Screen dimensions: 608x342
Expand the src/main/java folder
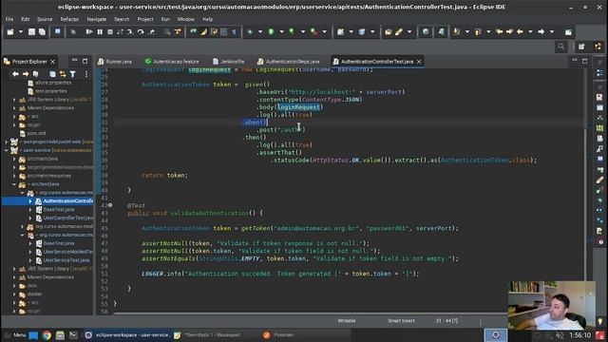14,159
